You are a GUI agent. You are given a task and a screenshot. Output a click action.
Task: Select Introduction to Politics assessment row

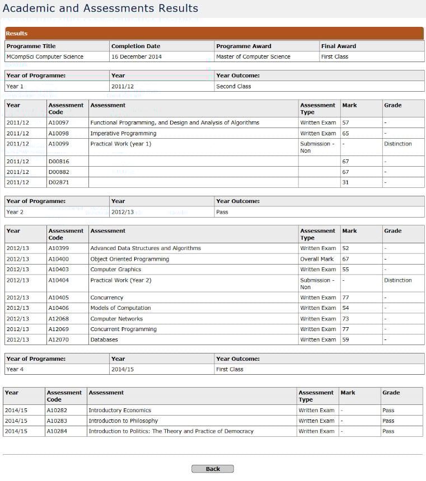click(x=171, y=431)
